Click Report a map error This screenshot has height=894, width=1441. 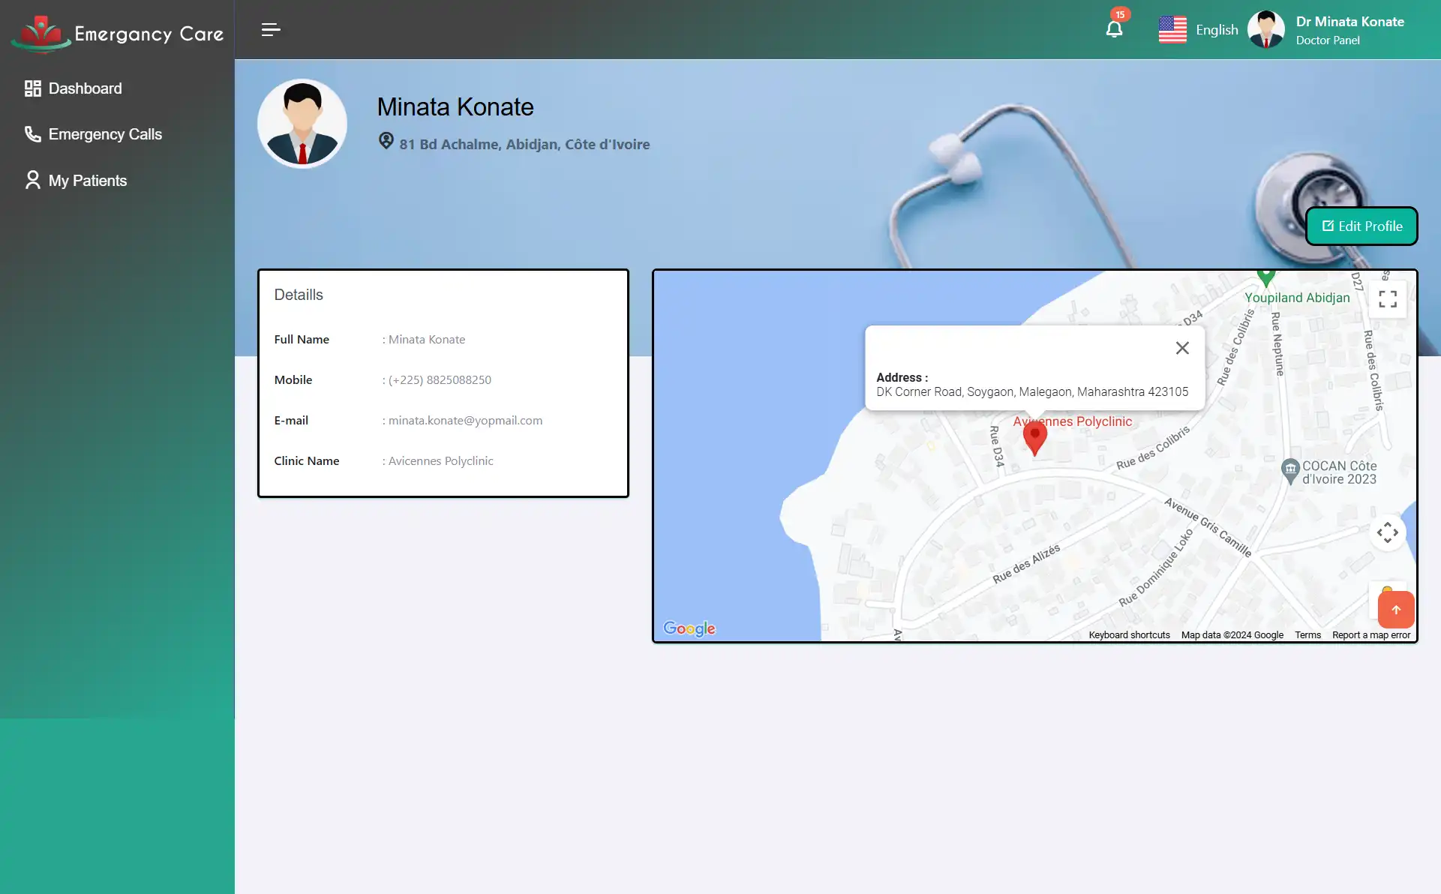(x=1371, y=634)
